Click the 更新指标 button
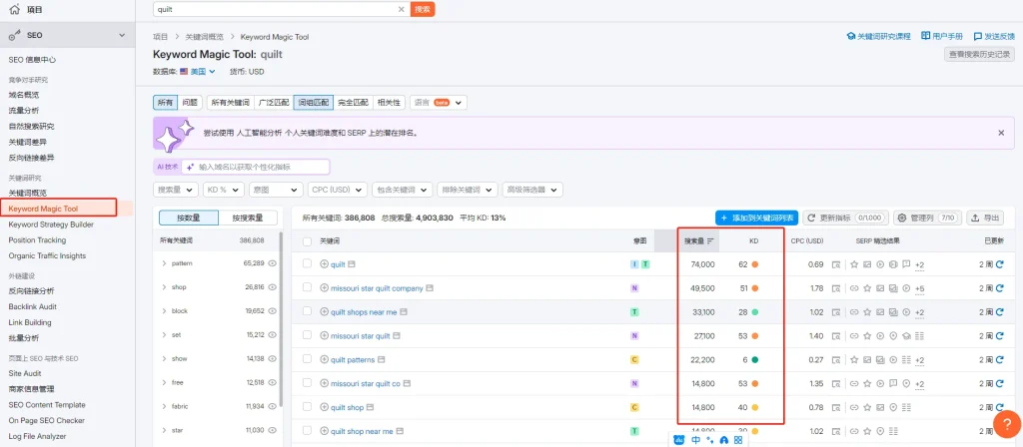 (845, 218)
